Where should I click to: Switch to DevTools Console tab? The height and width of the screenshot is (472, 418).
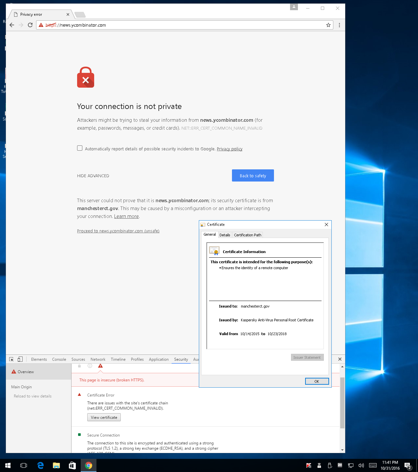[59, 359]
